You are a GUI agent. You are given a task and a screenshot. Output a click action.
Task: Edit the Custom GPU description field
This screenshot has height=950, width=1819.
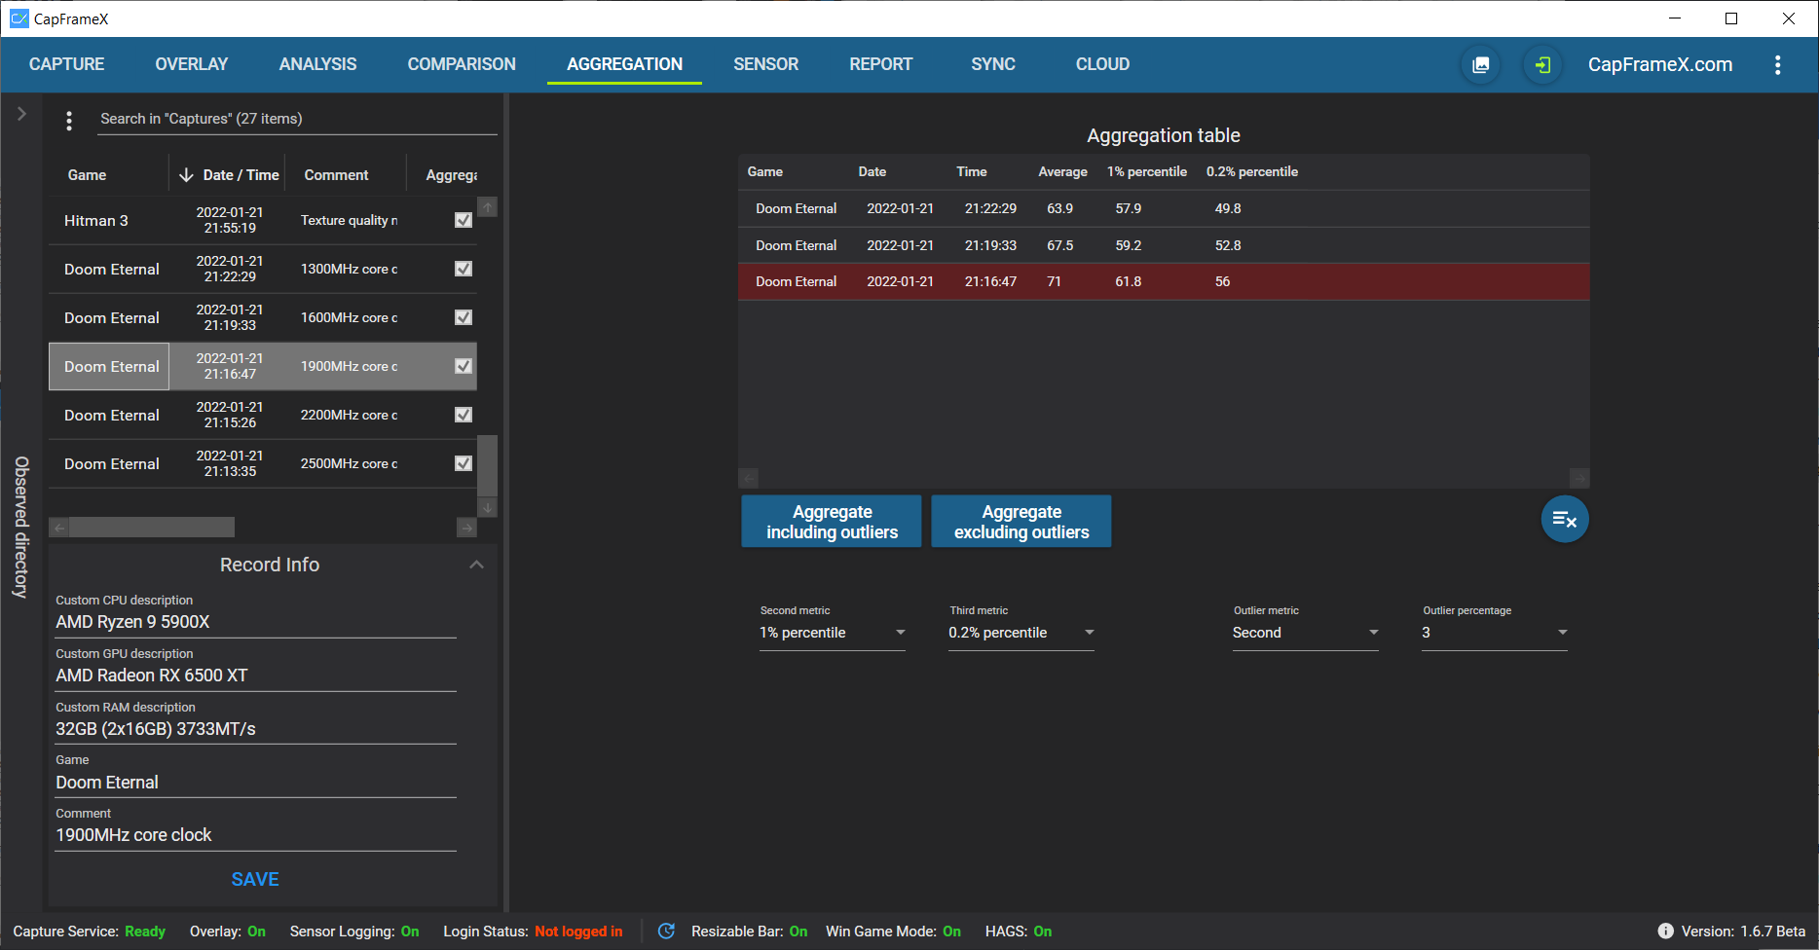point(255,676)
